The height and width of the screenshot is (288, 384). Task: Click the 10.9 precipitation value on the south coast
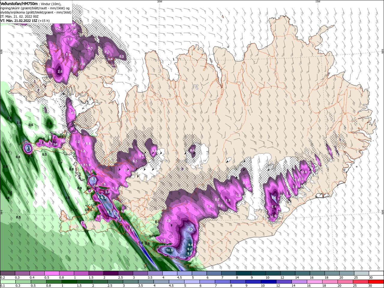click(169, 250)
